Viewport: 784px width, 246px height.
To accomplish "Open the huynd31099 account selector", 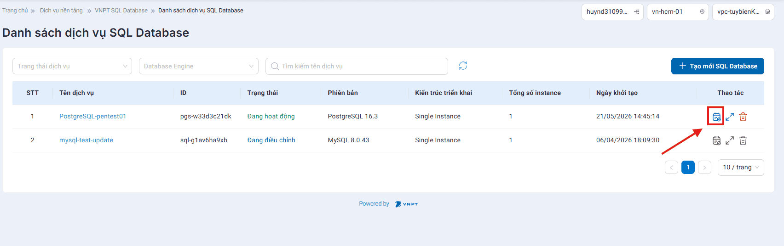I will (612, 12).
